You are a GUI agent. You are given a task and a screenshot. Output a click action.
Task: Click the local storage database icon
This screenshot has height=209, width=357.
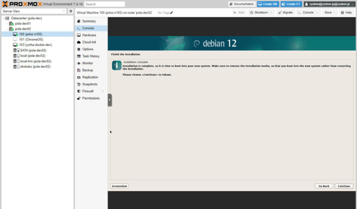pyautogui.click(x=16, y=56)
